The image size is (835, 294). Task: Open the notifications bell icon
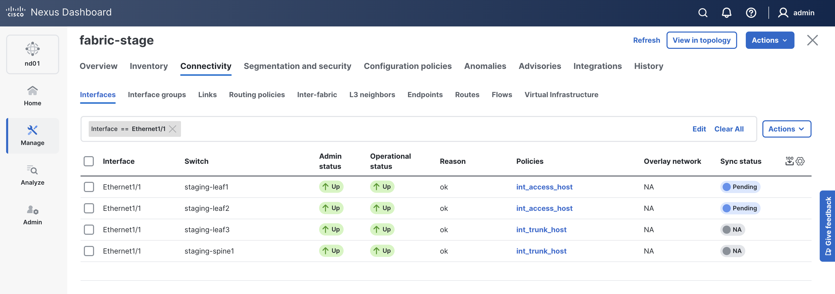tap(726, 13)
